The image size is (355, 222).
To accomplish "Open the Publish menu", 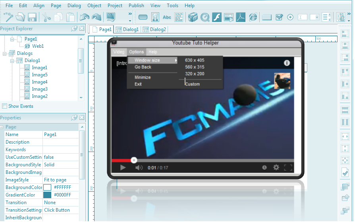I will pyautogui.click(x=136, y=6).
